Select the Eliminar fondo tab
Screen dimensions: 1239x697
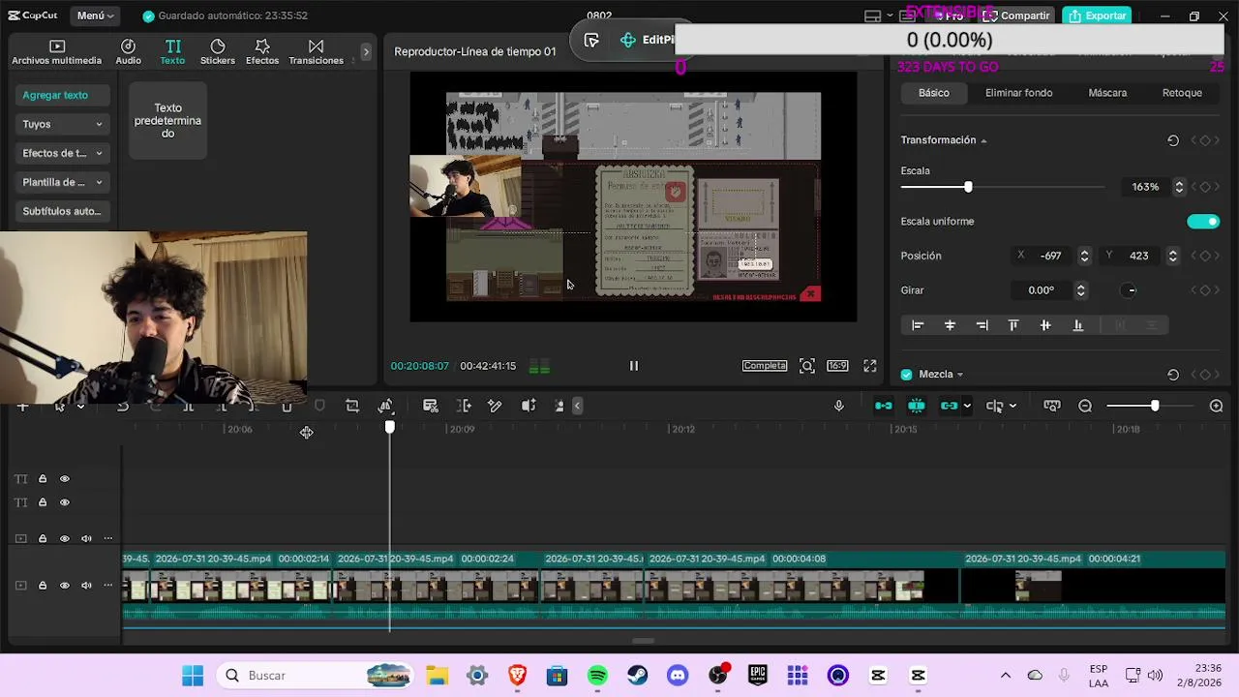(x=1018, y=93)
